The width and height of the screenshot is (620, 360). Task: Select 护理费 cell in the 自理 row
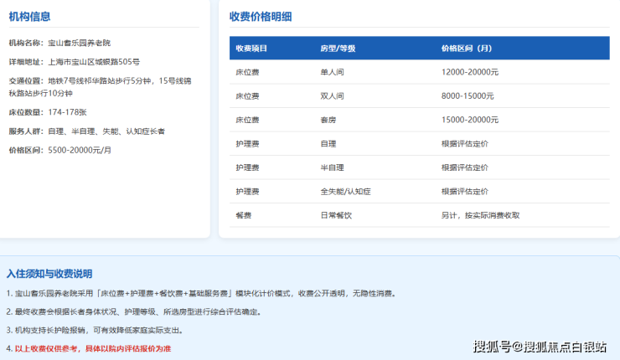point(247,144)
